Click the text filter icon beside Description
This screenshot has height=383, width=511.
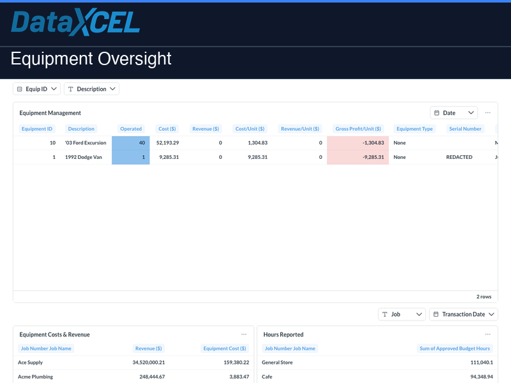click(72, 89)
